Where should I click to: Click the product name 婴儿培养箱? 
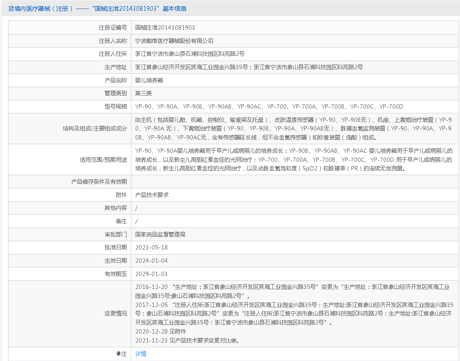click(149, 80)
